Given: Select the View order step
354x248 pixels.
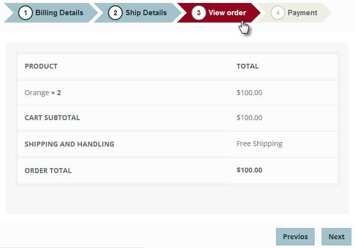Looking at the screenshot, I should (x=227, y=13).
